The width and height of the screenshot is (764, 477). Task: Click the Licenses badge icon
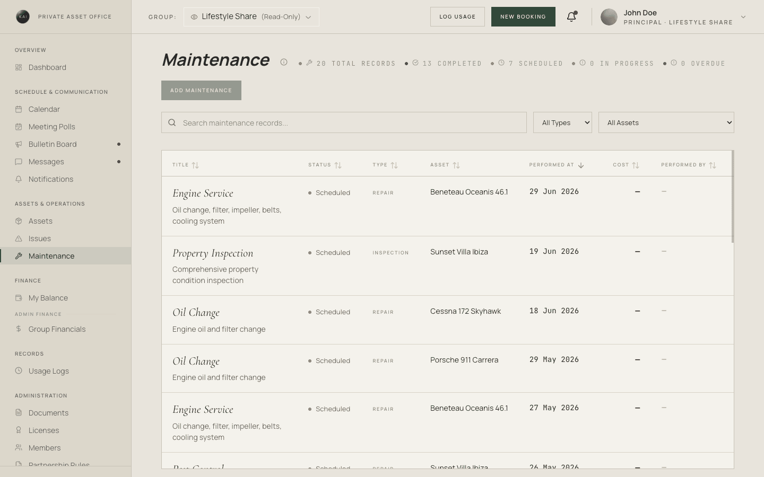click(x=19, y=430)
